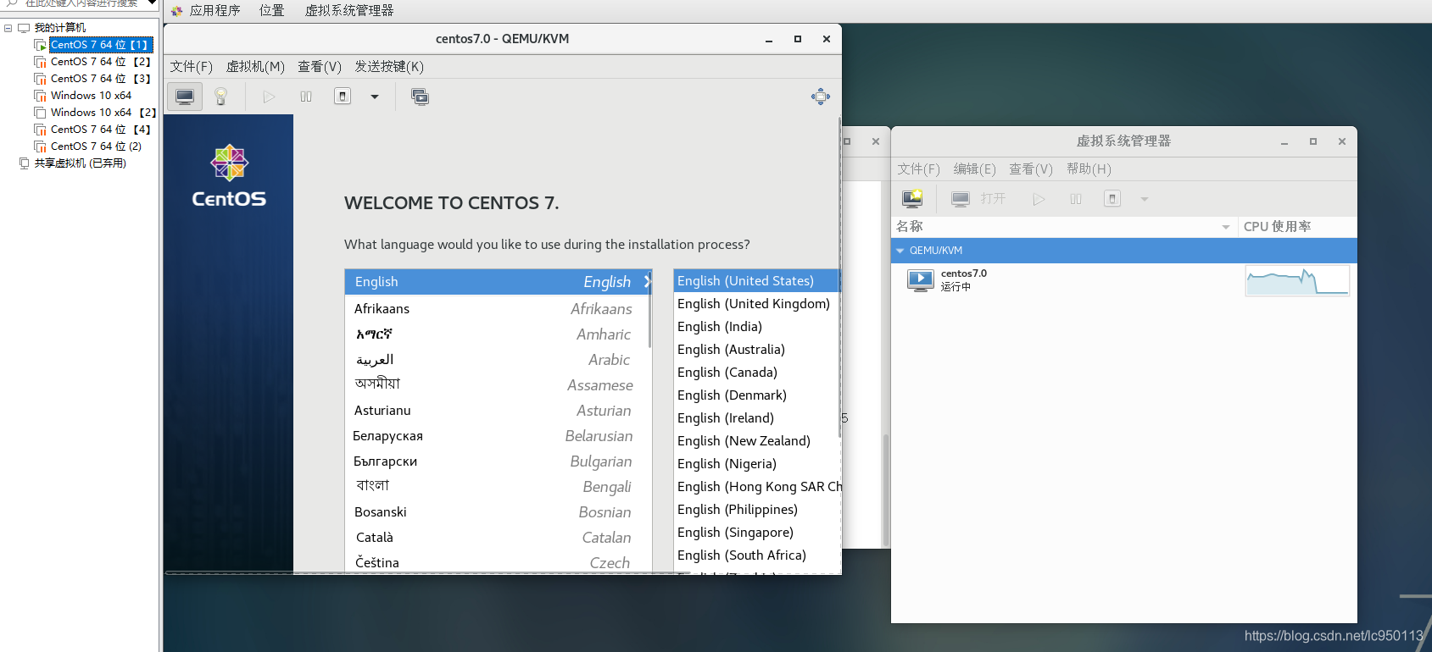Click the search dropdown arrow in library panel

click(152, 3)
